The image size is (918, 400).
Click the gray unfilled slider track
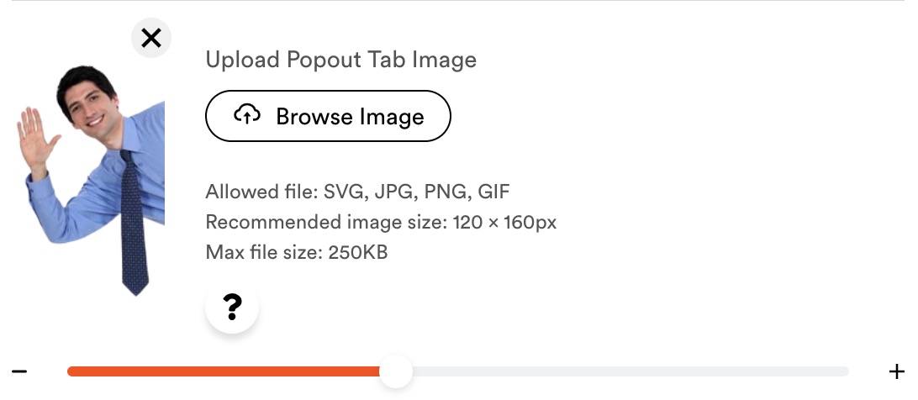pyautogui.click(x=630, y=371)
